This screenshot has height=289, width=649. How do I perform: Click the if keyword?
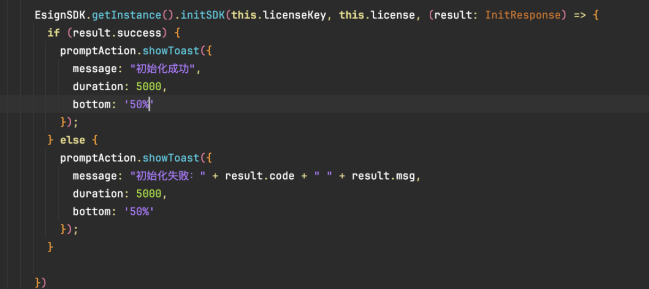[x=53, y=33]
